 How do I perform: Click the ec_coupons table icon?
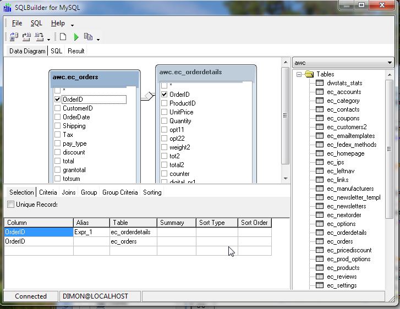[x=319, y=118]
